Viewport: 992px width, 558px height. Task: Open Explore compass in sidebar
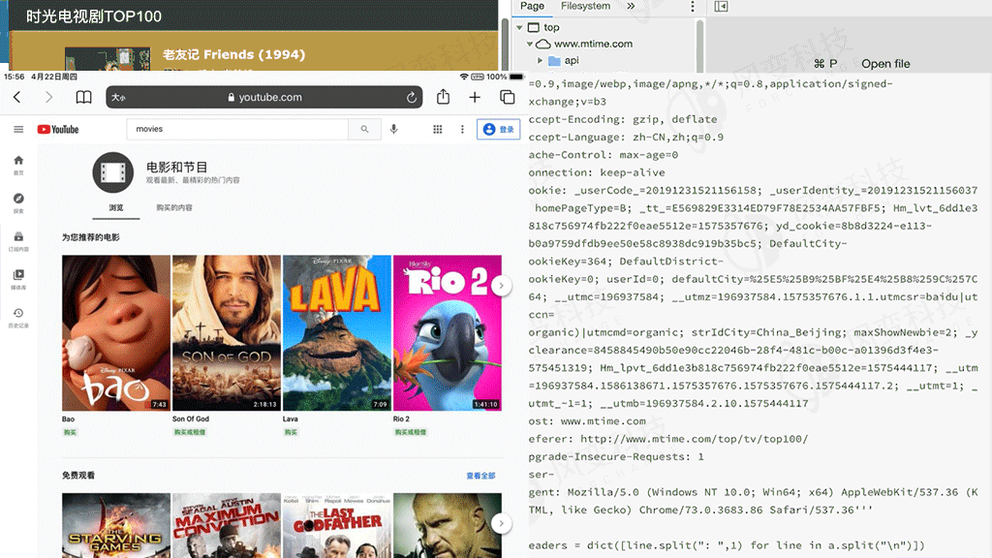pos(18,202)
